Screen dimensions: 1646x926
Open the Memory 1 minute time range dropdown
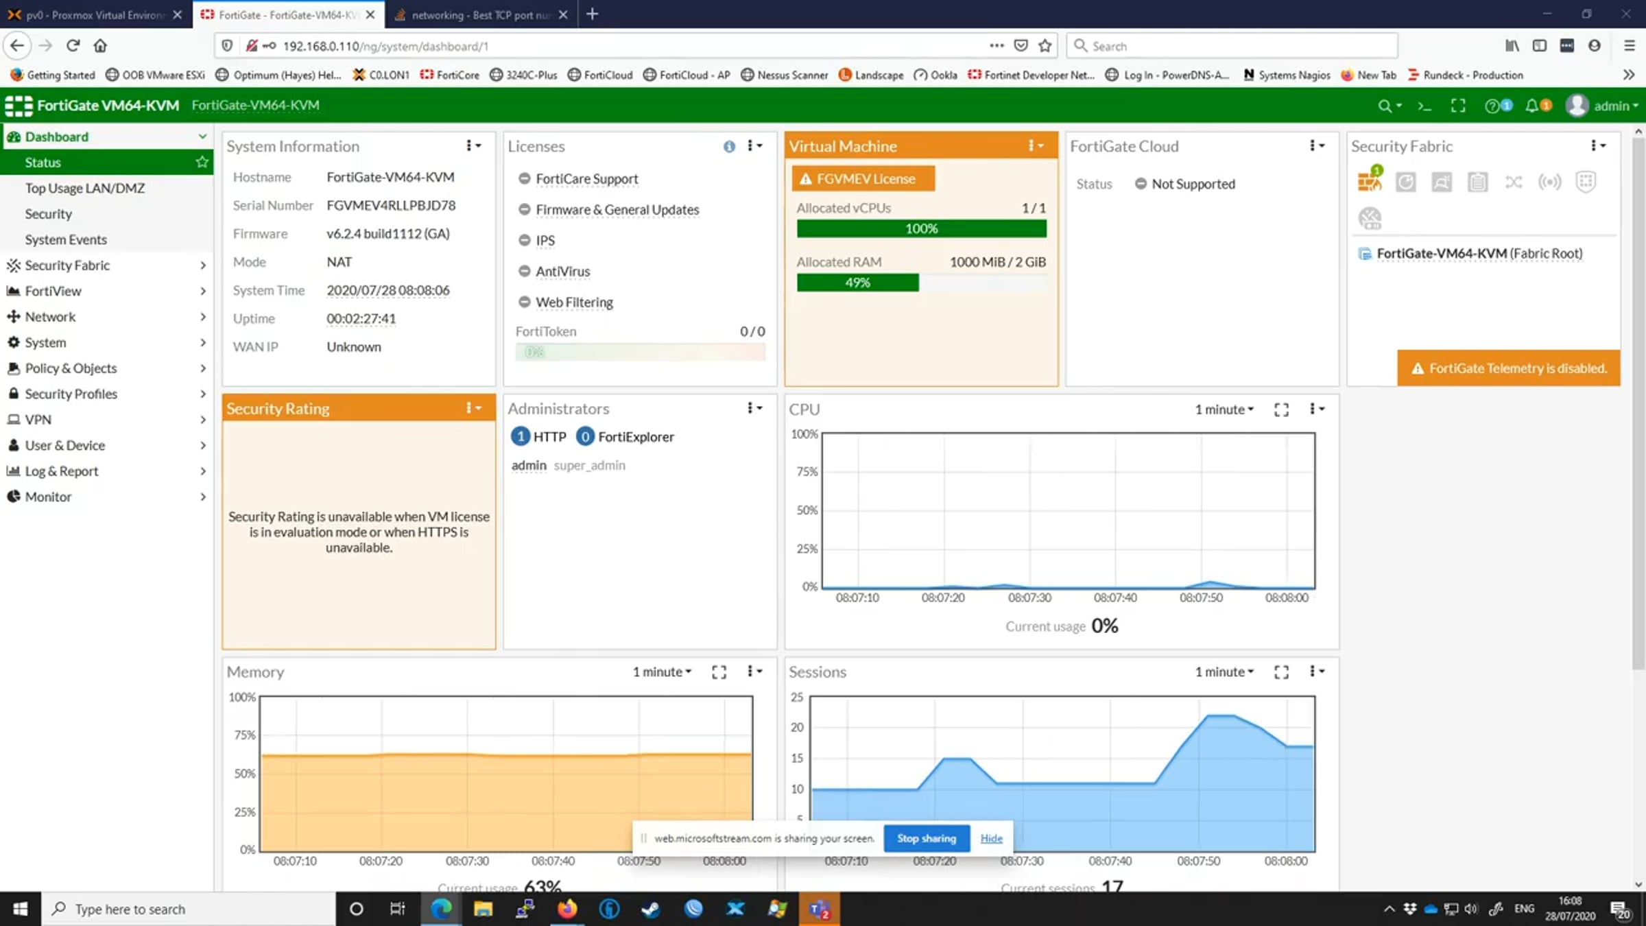662,672
